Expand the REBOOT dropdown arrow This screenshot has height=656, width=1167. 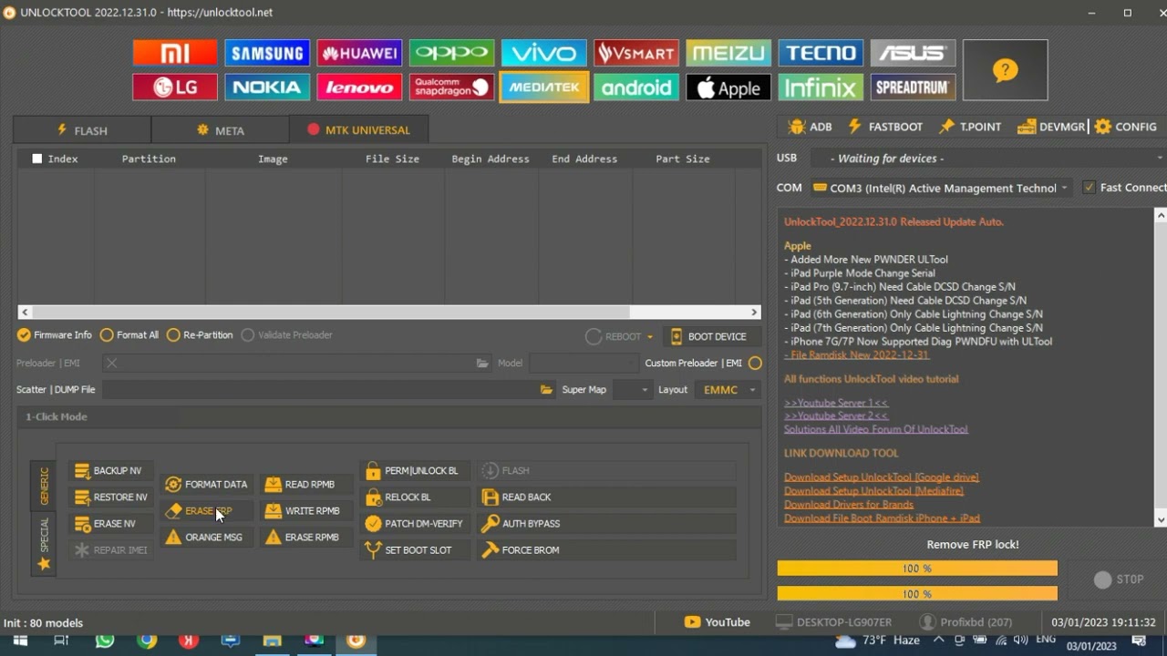click(650, 337)
